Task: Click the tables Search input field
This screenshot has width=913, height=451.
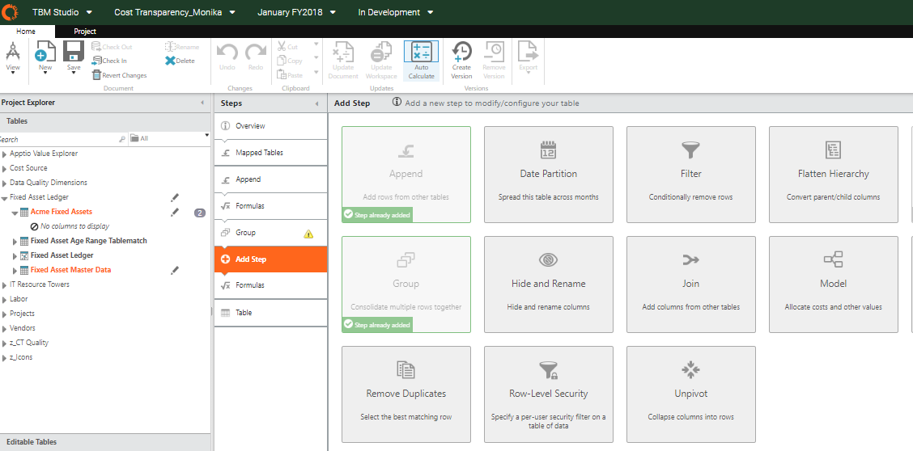Action: pos(63,139)
